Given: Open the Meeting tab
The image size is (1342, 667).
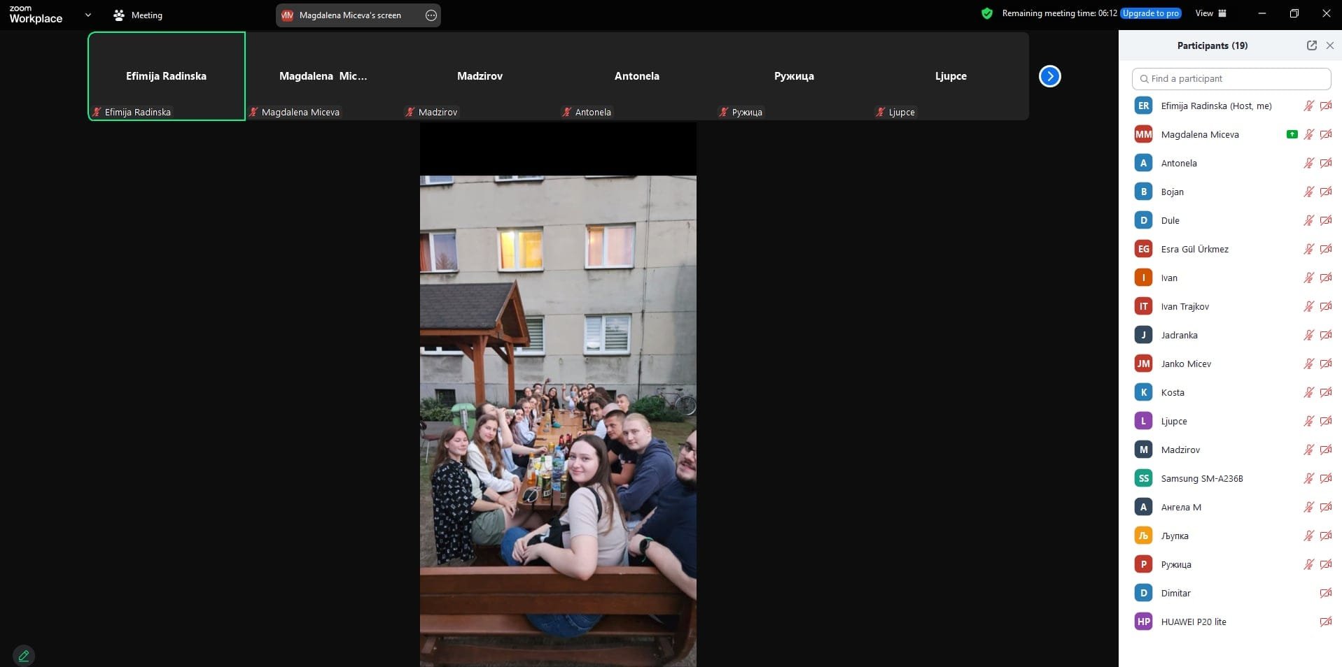Looking at the screenshot, I should coord(138,15).
